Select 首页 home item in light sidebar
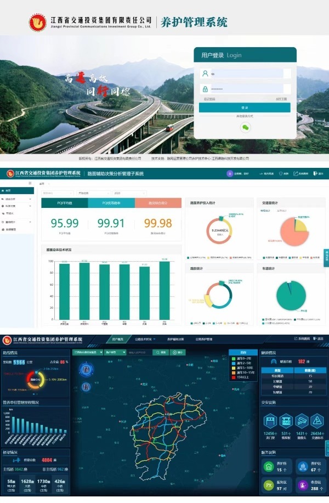Screen dimensions: 329x503 tap(17, 190)
